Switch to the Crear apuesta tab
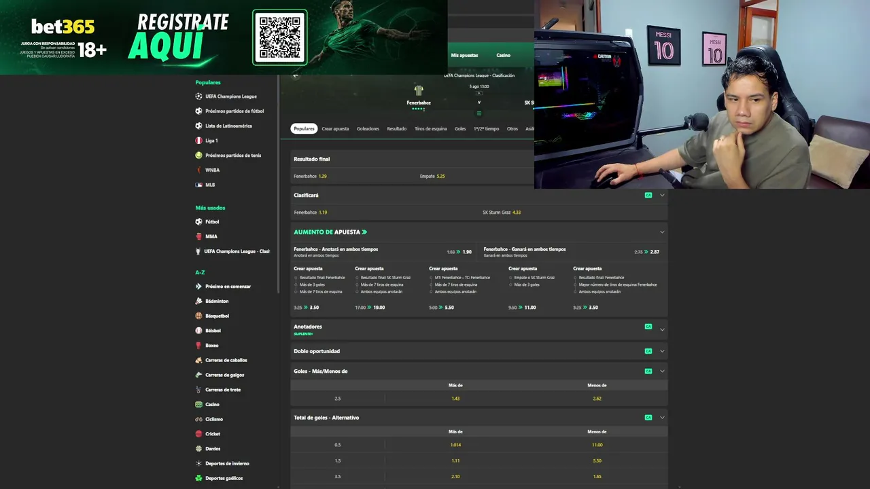This screenshot has height=489, width=870. [x=335, y=128]
